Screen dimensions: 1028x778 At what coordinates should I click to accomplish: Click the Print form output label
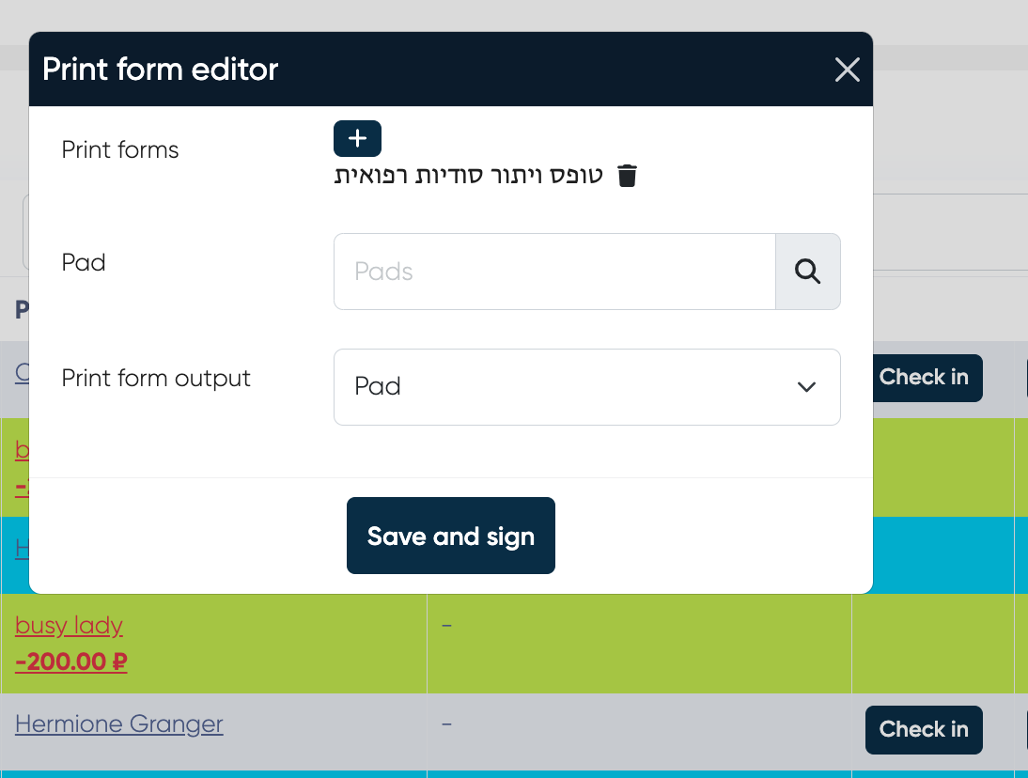(x=156, y=379)
